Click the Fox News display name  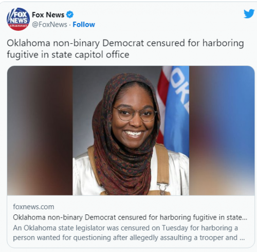point(48,15)
